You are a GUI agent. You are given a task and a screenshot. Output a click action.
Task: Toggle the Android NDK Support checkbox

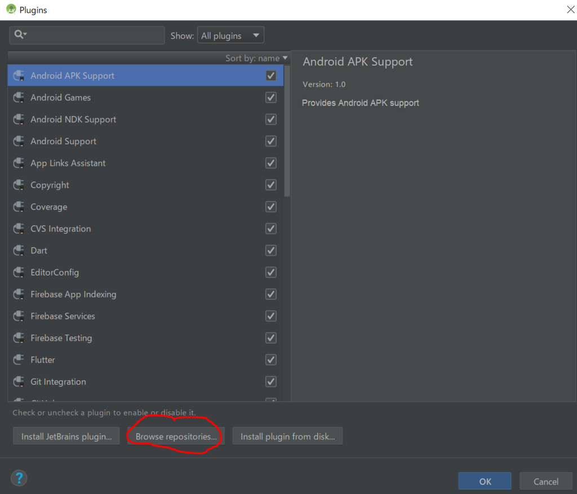[x=271, y=119]
